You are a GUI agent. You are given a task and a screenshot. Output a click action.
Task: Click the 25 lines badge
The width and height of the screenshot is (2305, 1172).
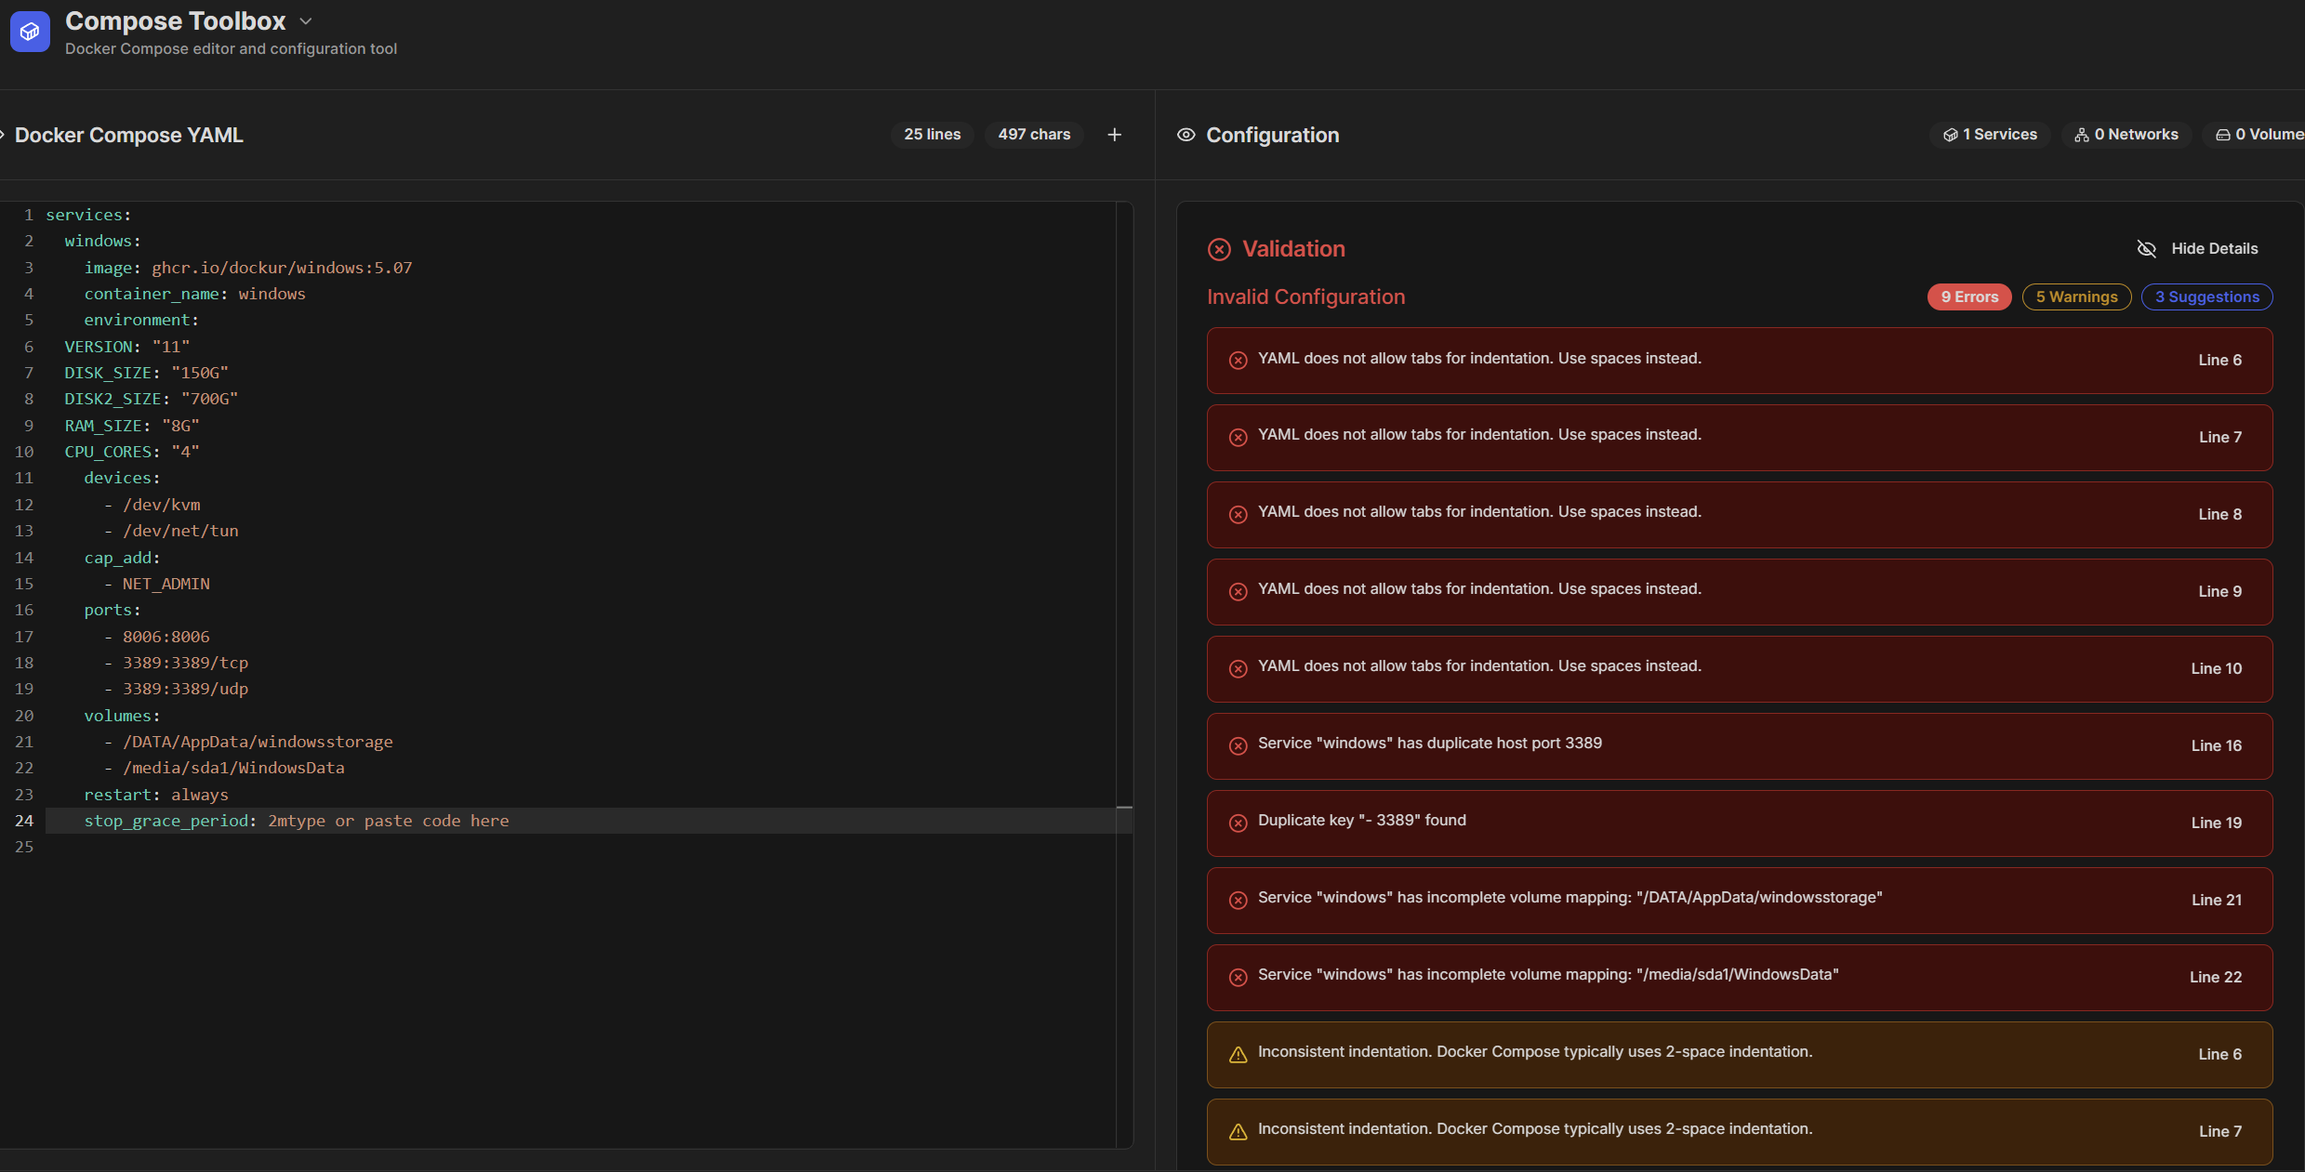[932, 135]
